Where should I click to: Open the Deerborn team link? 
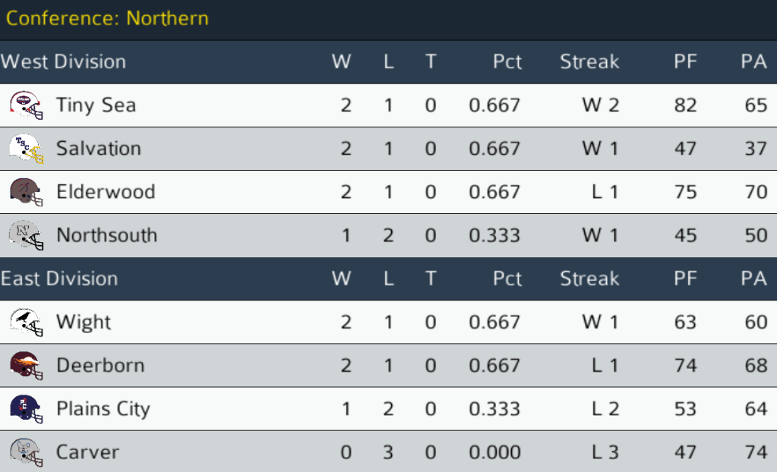(x=100, y=365)
